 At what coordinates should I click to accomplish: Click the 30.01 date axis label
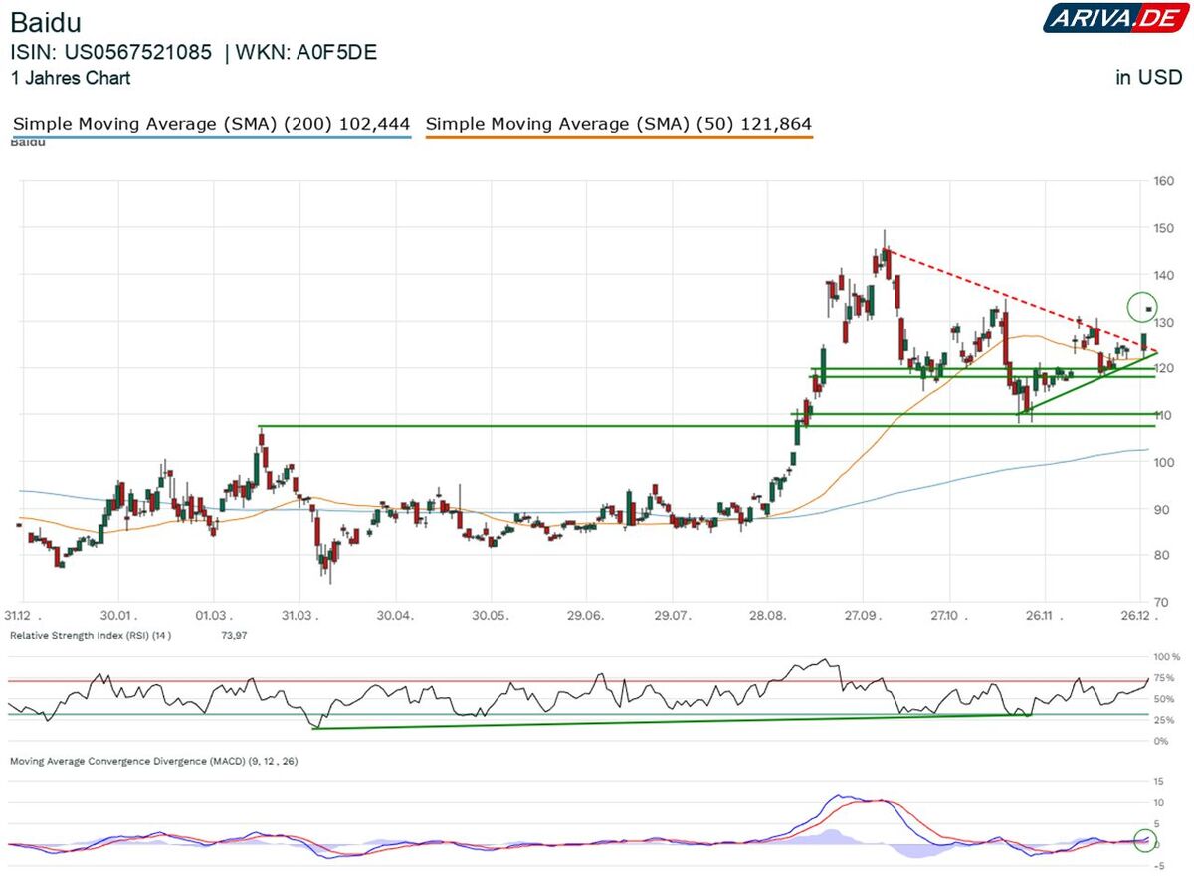(120, 617)
